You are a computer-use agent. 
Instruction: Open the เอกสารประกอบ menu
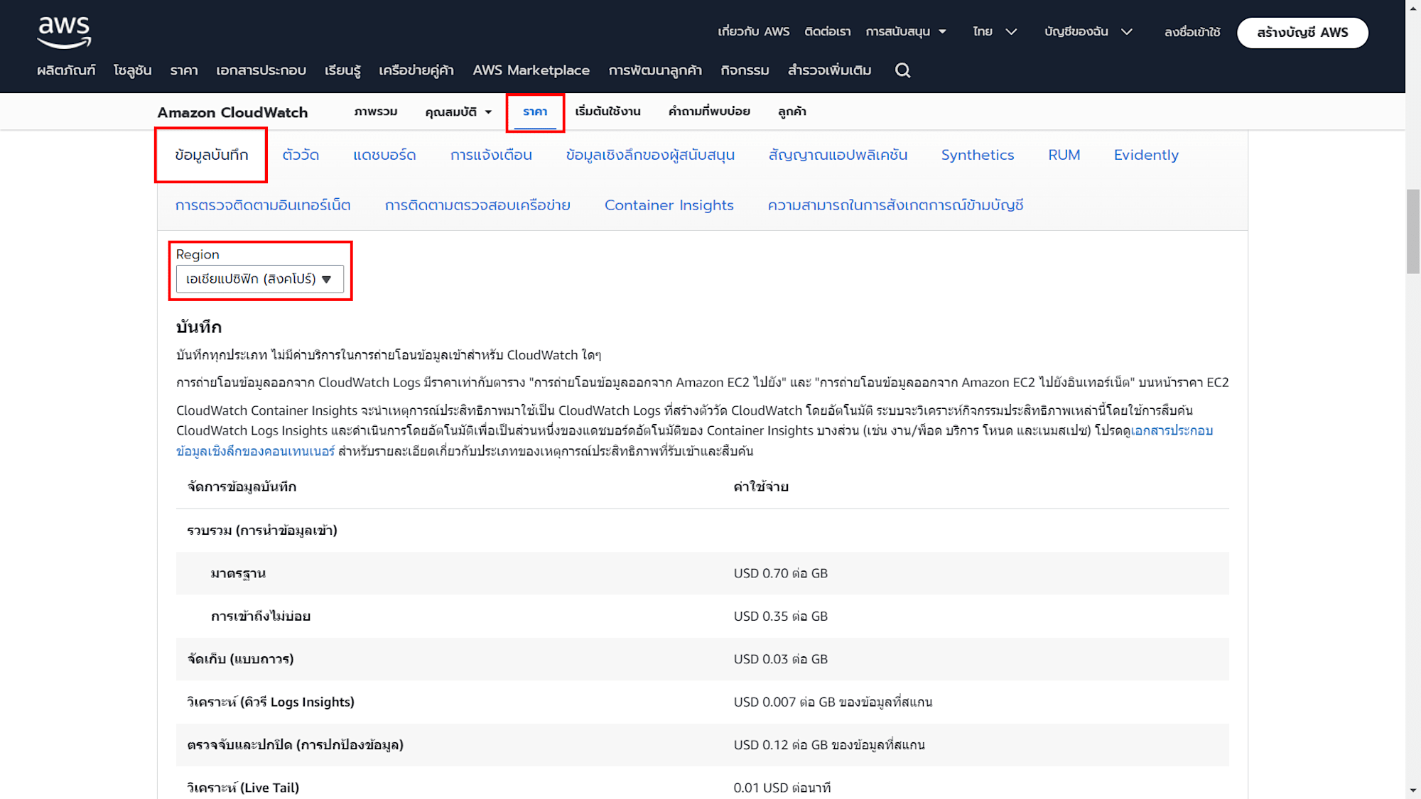(261, 70)
